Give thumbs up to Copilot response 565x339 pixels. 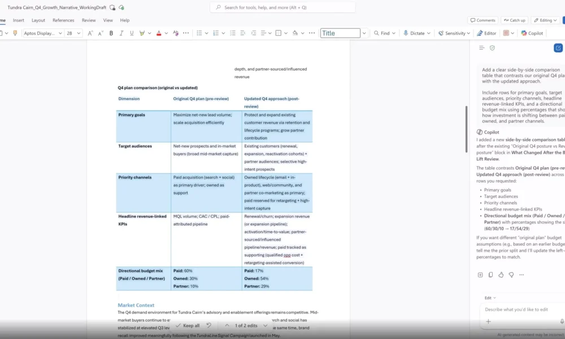click(501, 275)
